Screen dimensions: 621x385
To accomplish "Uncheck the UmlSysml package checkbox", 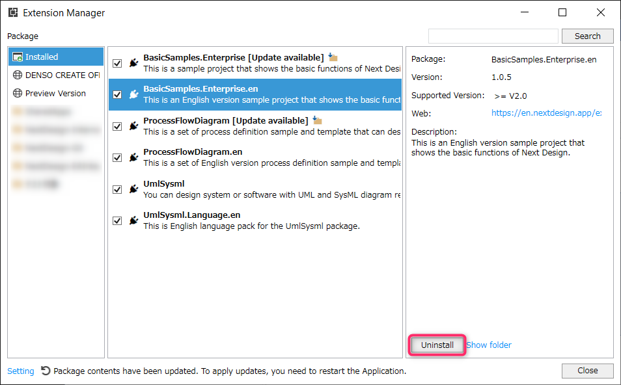I will (117, 189).
